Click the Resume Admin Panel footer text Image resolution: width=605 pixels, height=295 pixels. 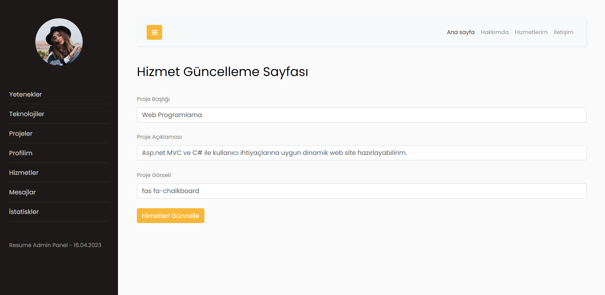click(x=55, y=245)
